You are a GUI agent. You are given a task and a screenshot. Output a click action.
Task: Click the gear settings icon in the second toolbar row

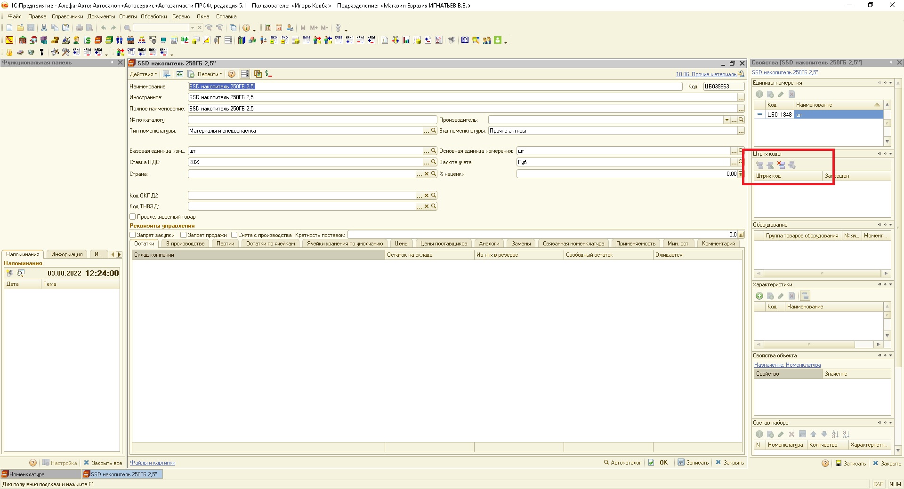pos(153,40)
